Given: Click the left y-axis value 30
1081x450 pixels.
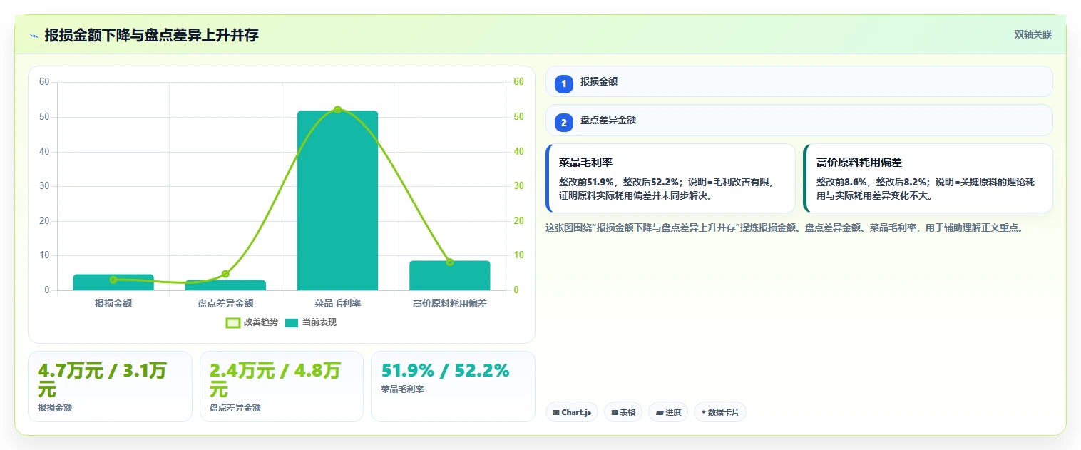Looking at the screenshot, I should coord(44,186).
